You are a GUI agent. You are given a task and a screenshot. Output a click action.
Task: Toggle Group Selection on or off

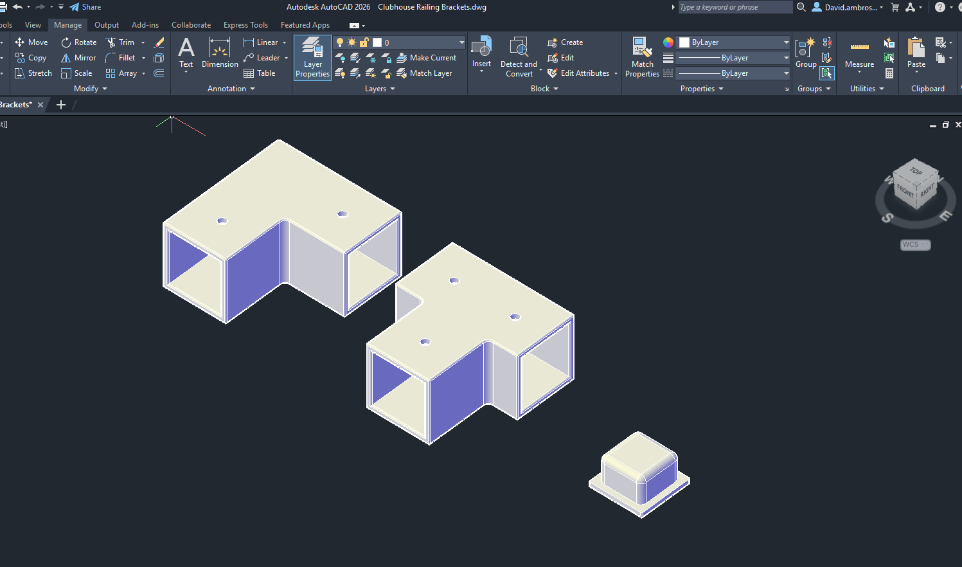pyautogui.click(x=827, y=73)
